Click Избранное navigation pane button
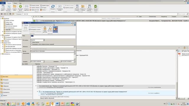 16,86
